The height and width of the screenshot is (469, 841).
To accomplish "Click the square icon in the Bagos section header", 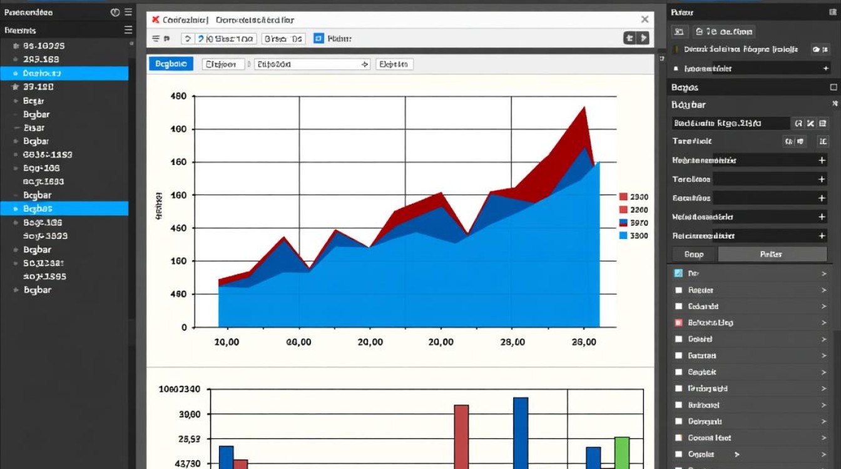I will [x=833, y=88].
